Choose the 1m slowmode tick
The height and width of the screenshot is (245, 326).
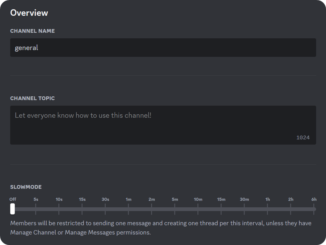(x=129, y=209)
